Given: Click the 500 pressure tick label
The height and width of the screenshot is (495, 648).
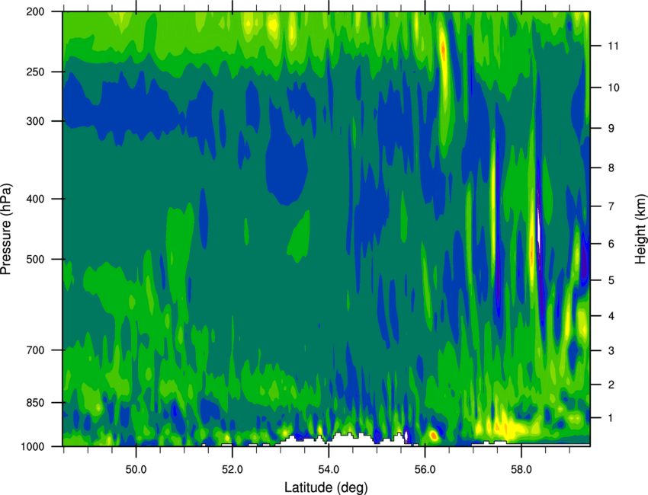Looking at the screenshot, I should [x=36, y=259].
